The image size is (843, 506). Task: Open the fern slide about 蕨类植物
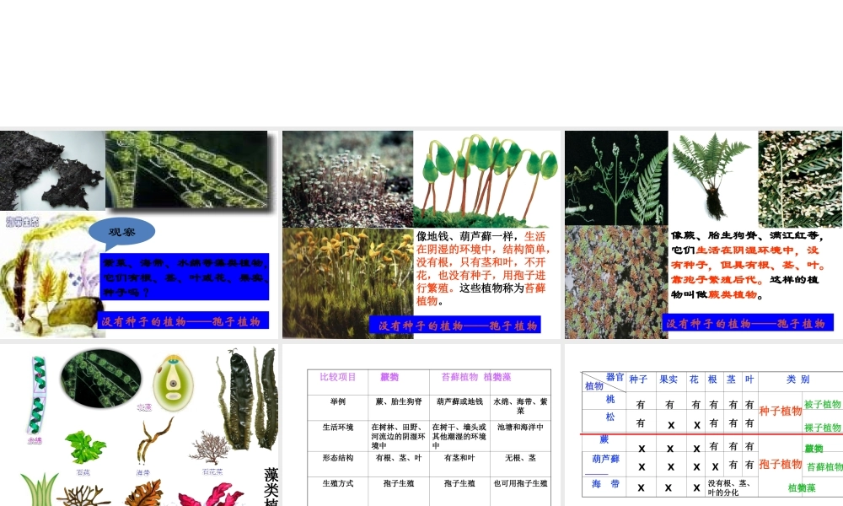[x=704, y=234]
